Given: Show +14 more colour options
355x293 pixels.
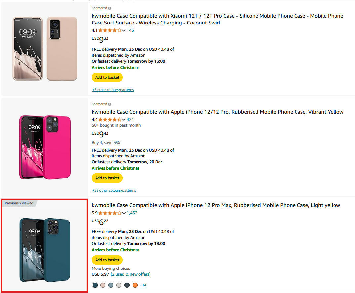Looking at the screenshot, I should point(143,285).
